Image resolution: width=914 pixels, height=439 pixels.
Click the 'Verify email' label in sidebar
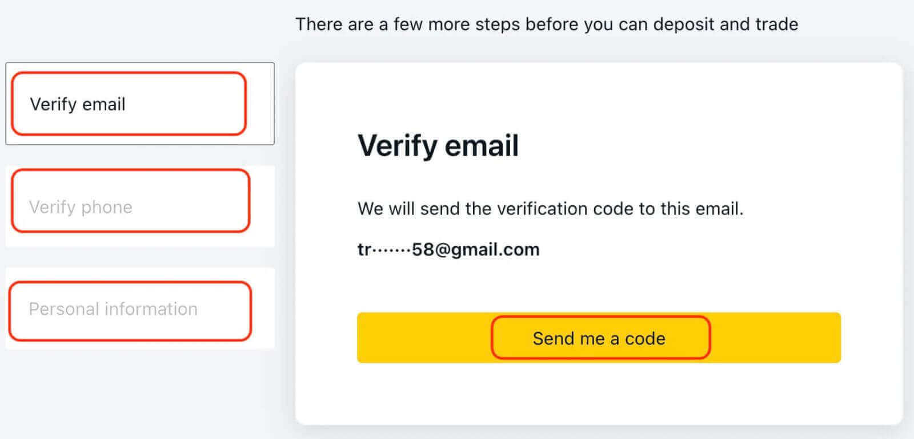tap(78, 104)
